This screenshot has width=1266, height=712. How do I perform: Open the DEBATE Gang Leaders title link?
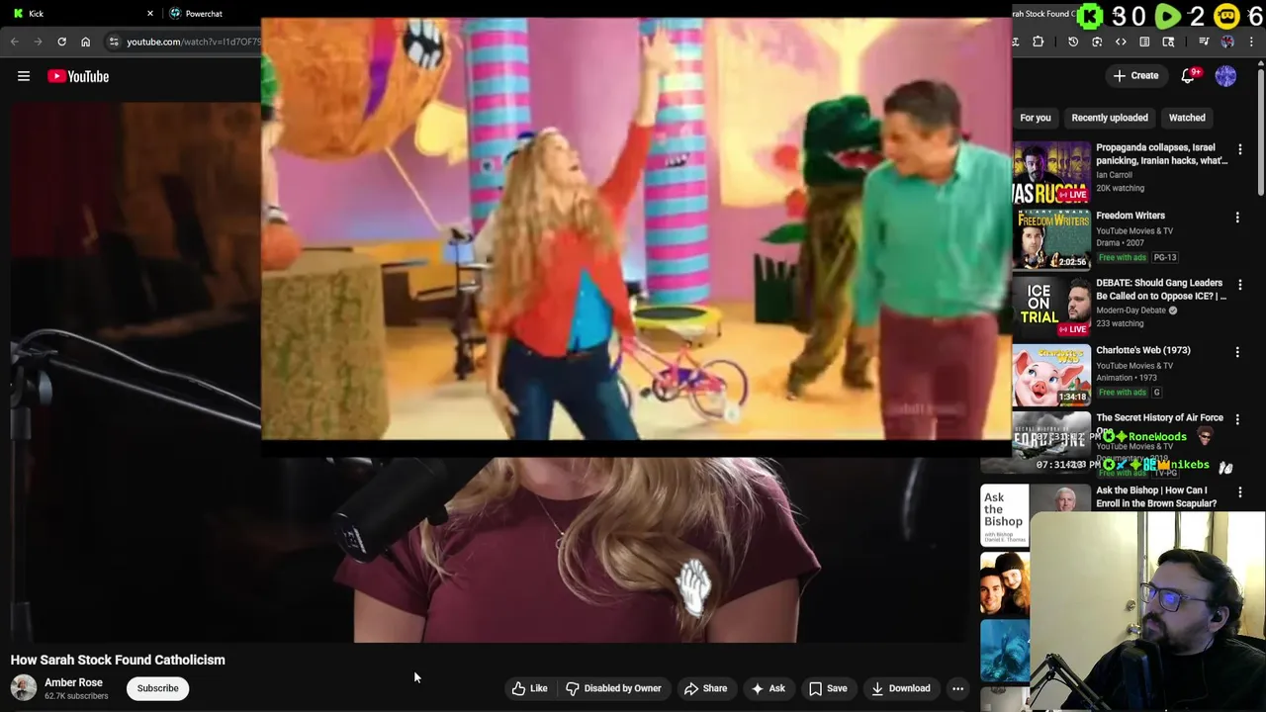1161,289
